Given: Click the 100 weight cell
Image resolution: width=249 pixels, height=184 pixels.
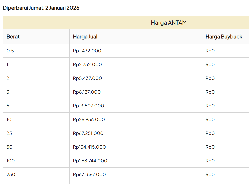Looking at the screenshot, I should point(11,161).
